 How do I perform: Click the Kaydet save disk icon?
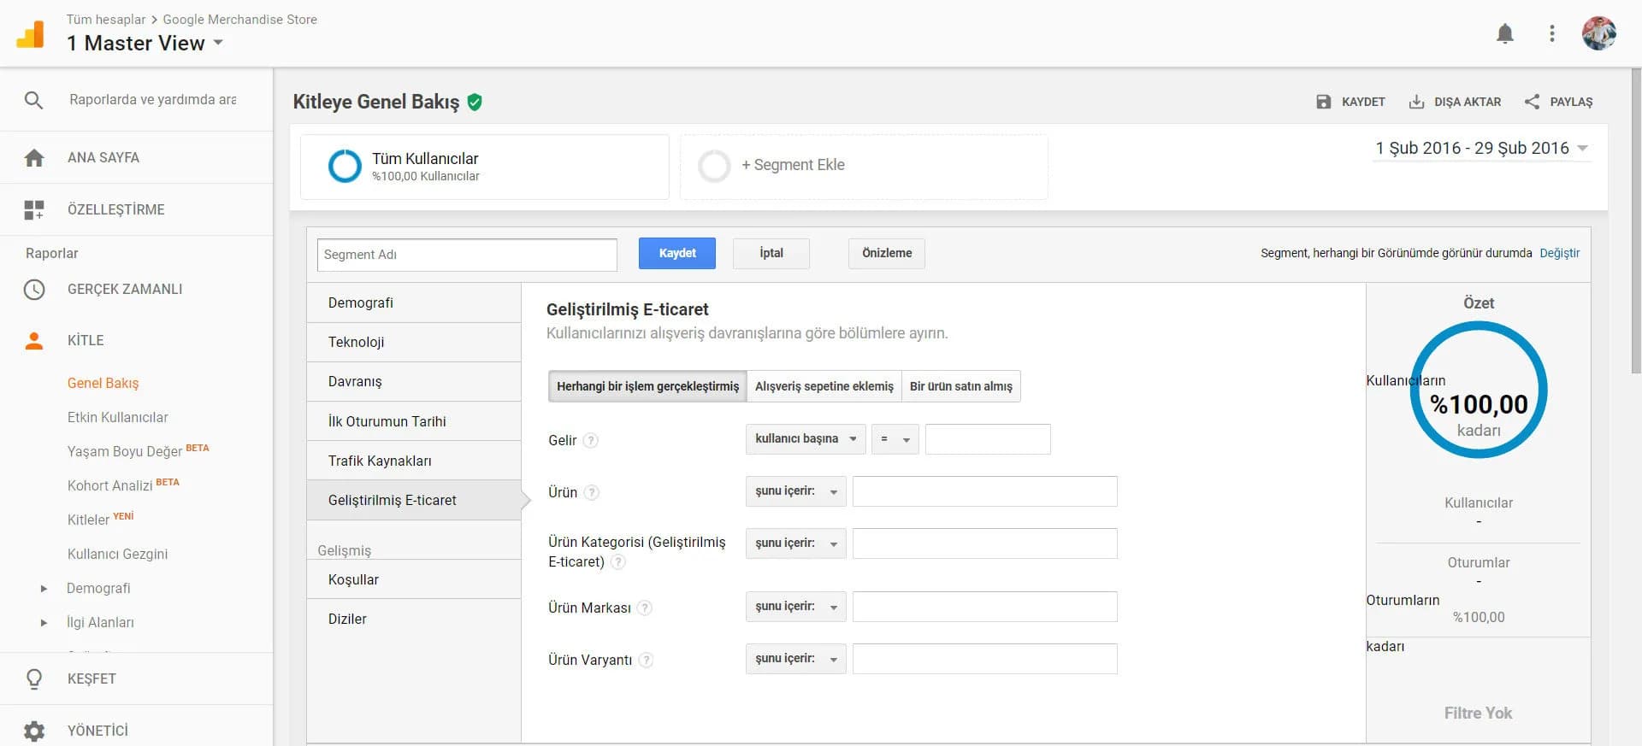tap(1323, 102)
